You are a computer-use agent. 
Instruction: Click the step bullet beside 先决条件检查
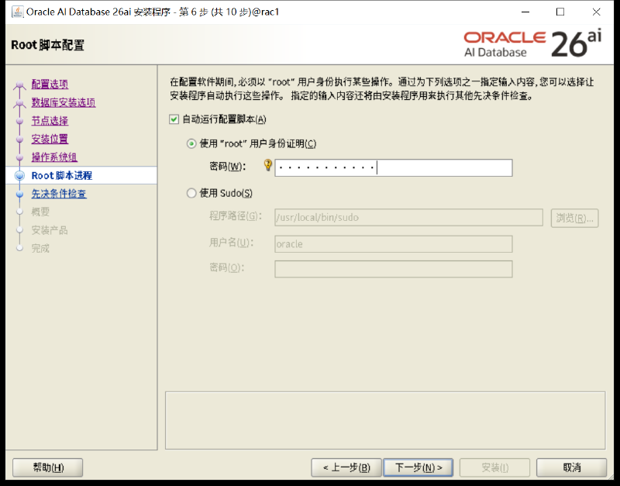pyautogui.click(x=20, y=194)
